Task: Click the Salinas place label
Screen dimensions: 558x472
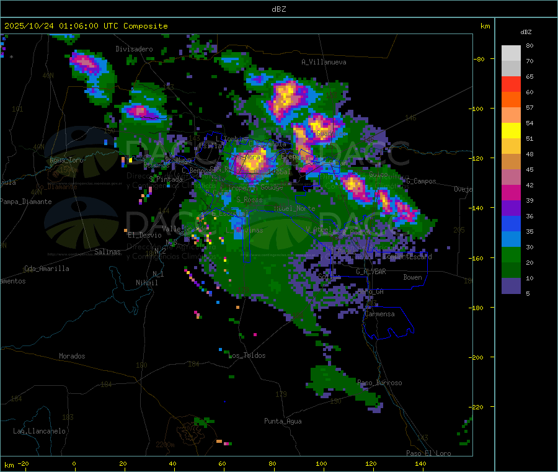Action: [x=107, y=252]
